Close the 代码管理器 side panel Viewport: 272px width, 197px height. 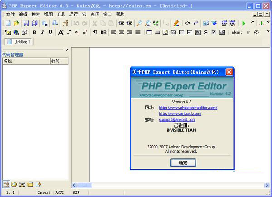point(67,50)
